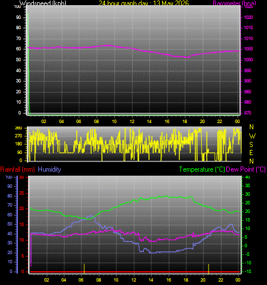
Task: Click "80" on the blue humidity axis
Action: click(10, 196)
